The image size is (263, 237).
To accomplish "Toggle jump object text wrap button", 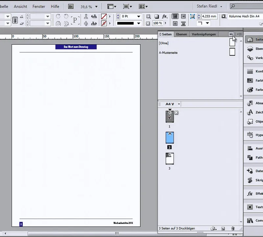I will coord(183,23).
